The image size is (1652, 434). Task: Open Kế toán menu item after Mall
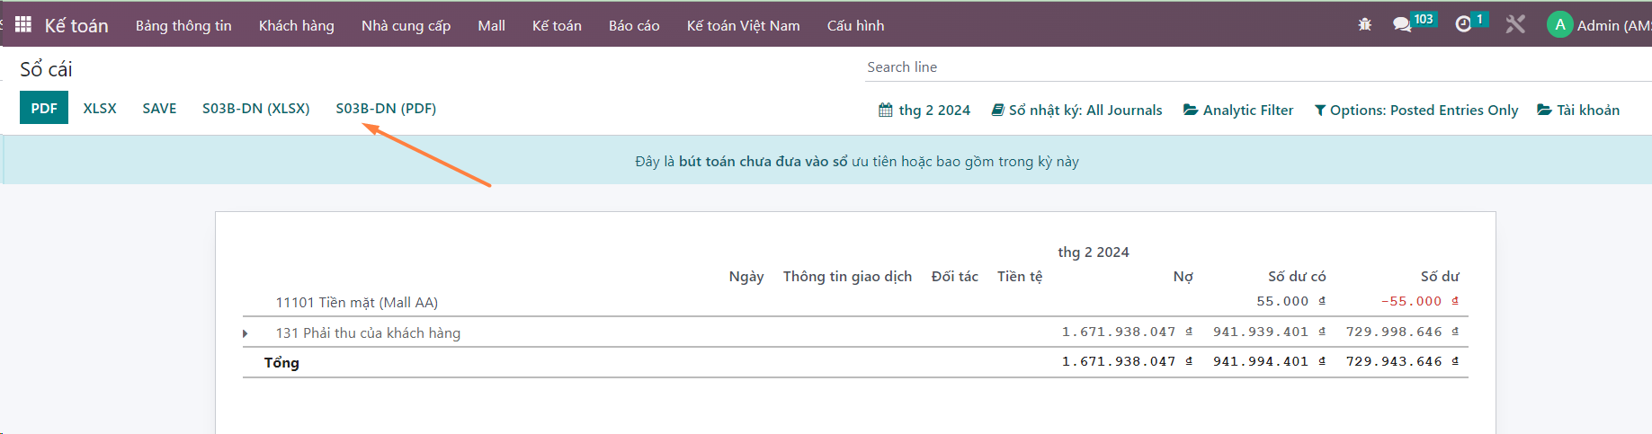click(x=557, y=25)
